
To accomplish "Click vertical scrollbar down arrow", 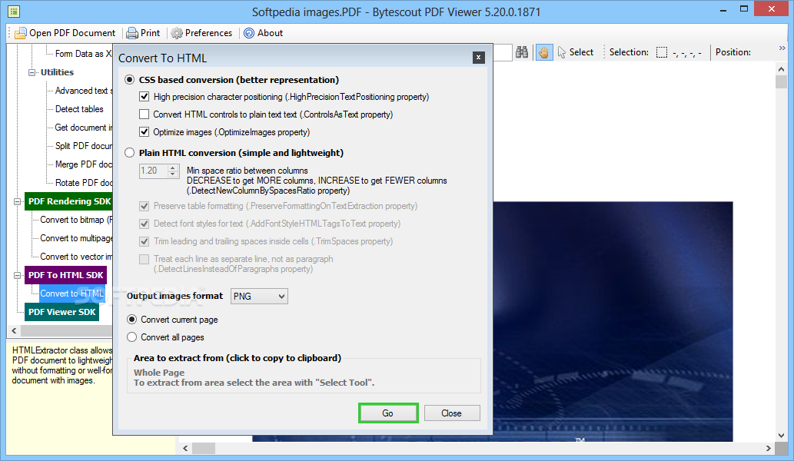I will 782,435.
